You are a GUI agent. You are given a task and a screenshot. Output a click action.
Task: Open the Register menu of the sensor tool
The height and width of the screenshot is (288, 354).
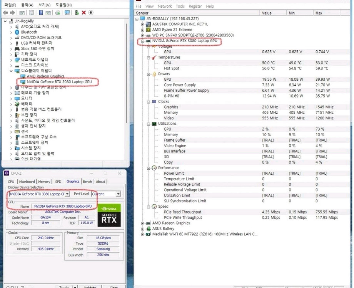pos(195,6)
